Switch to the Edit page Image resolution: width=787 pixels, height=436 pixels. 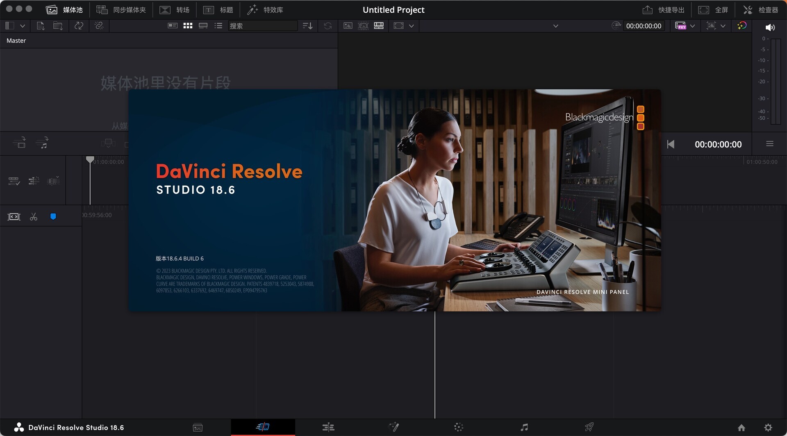[328, 427]
